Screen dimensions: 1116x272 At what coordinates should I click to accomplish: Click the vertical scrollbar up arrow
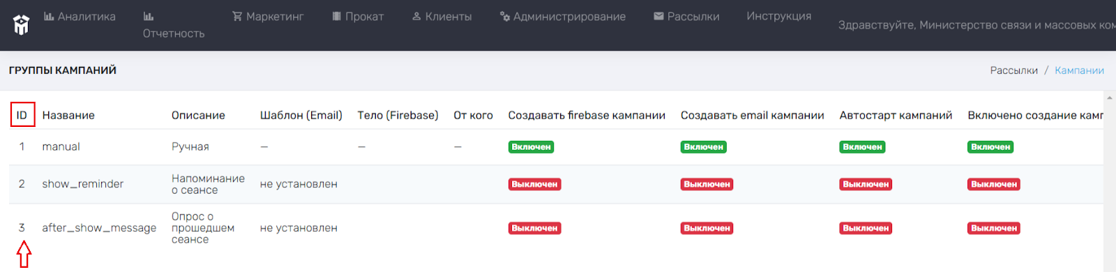click(1109, 98)
